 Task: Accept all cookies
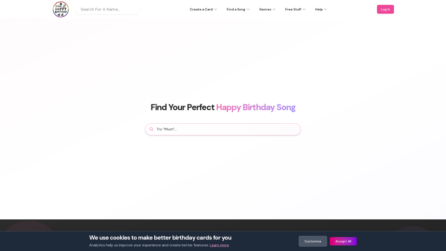click(x=343, y=241)
